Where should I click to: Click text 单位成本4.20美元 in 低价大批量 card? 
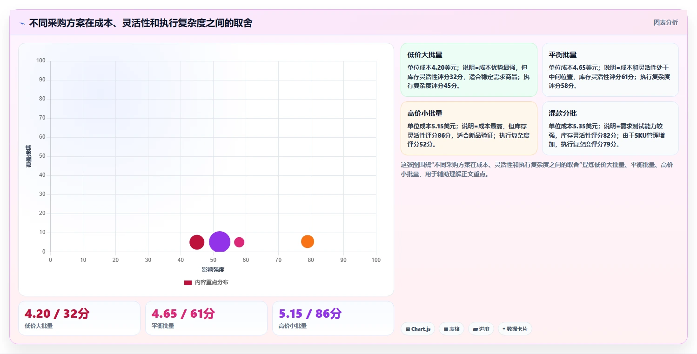432,67
